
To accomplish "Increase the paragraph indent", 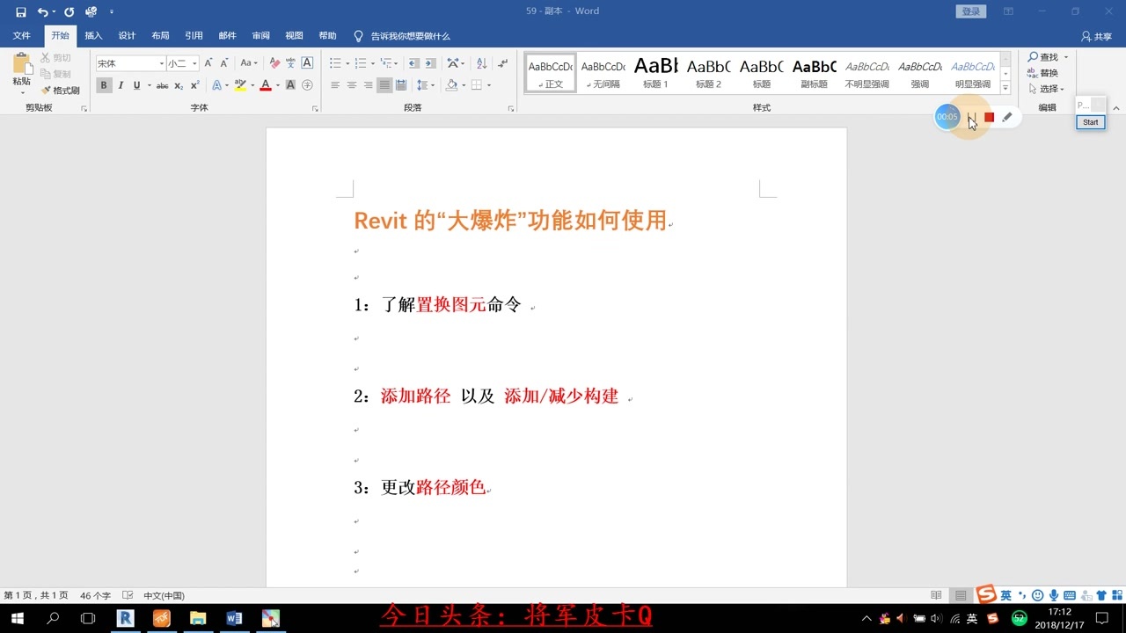I will click(x=430, y=63).
